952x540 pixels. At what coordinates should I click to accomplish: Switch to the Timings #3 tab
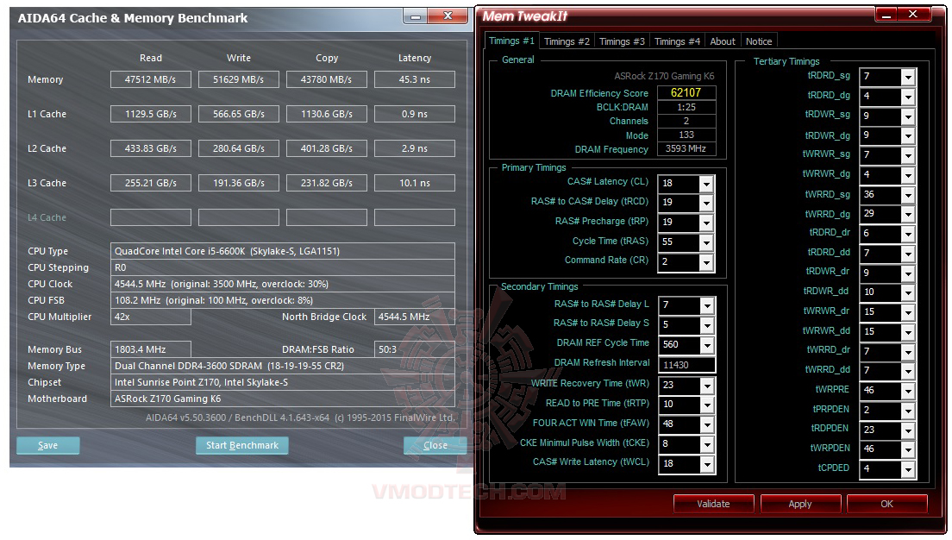coord(622,41)
